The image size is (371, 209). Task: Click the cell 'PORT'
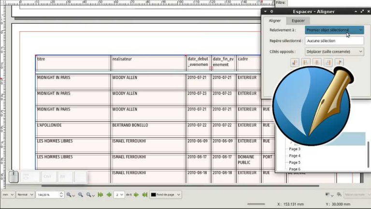pyautogui.click(x=269, y=161)
